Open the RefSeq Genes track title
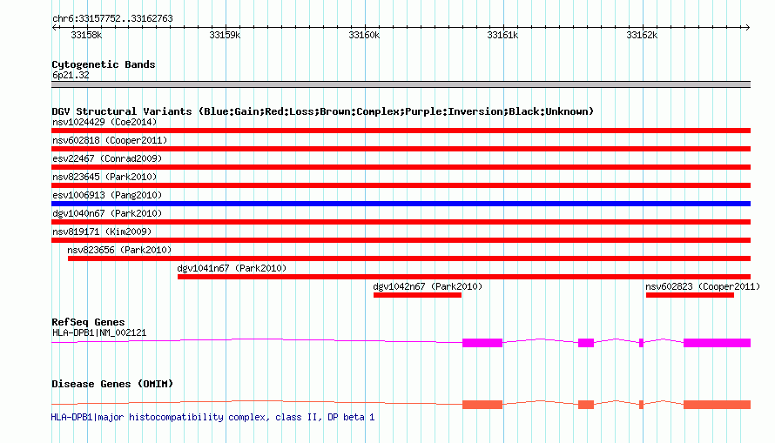Viewport: 775px width, 443px height. coord(88,322)
